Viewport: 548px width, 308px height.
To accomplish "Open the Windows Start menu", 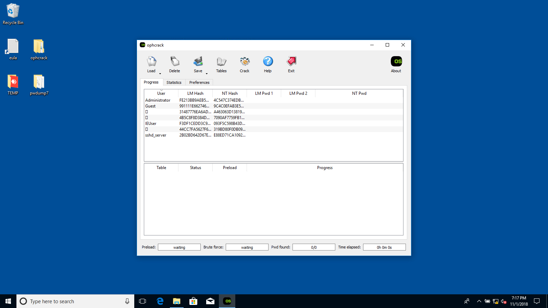I will coord(8,301).
